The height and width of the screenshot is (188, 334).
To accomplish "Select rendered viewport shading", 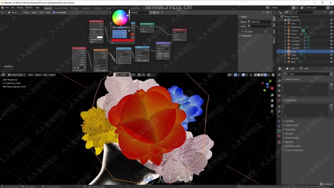I will 265,75.
